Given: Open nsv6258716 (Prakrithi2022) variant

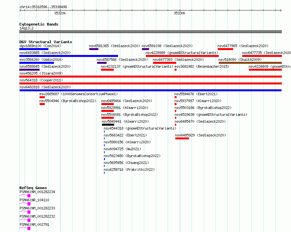Looking at the screenshot, I should (x=129, y=170).
